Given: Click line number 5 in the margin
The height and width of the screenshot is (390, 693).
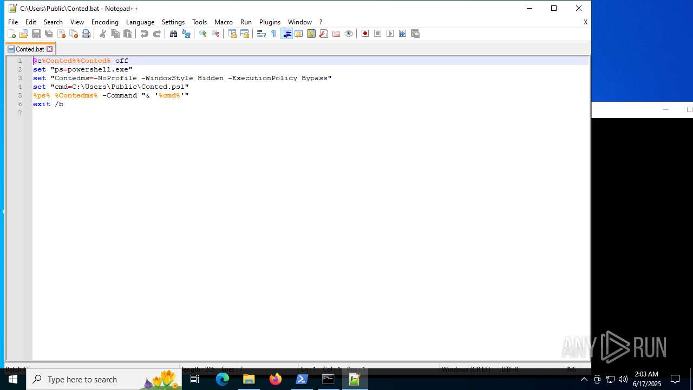Looking at the screenshot, I should [20, 95].
